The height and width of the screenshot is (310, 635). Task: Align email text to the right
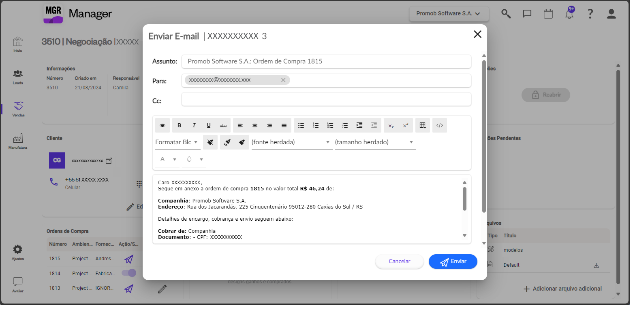269,125
